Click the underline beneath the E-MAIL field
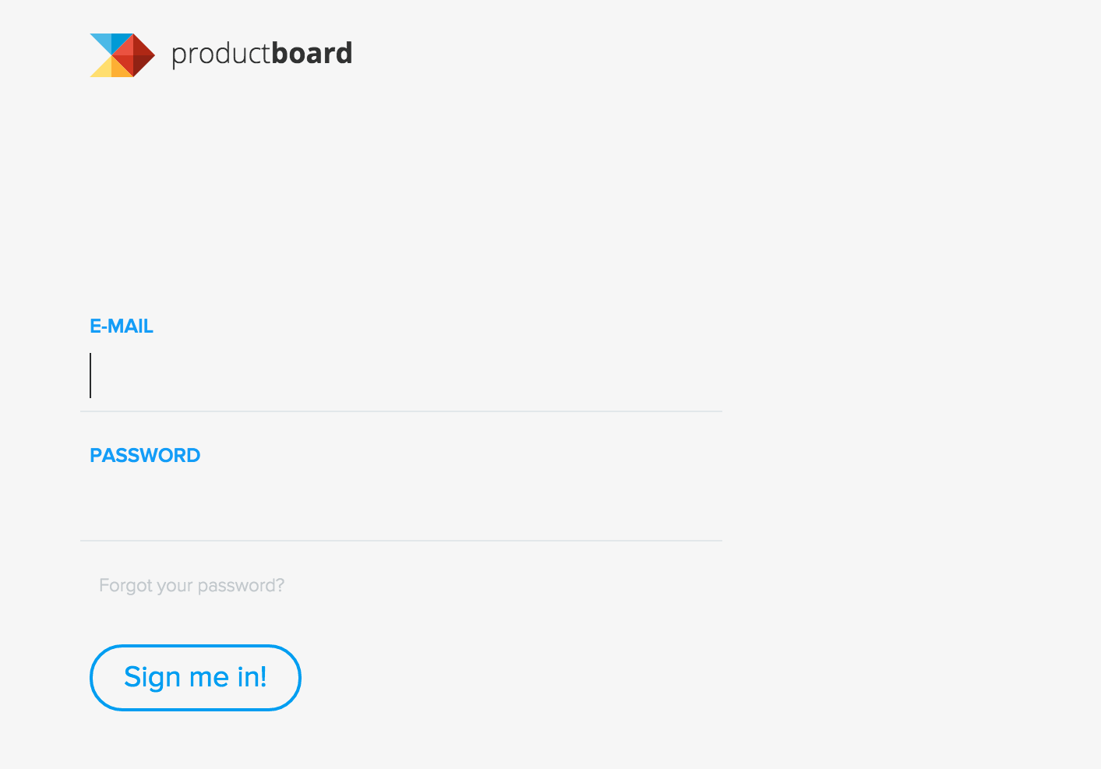This screenshot has height=769, width=1101. pyautogui.click(x=401, y=411)
